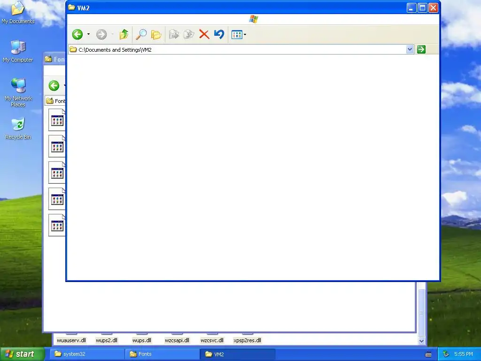Select wzcsapi.dll in system32 window

177,340
